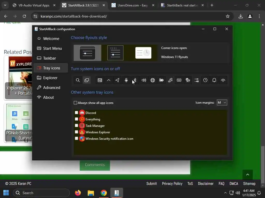This screenshot has height=198, width=265.
Task: Open Firefox from the taskbar
Action: [x=78, y=193]
